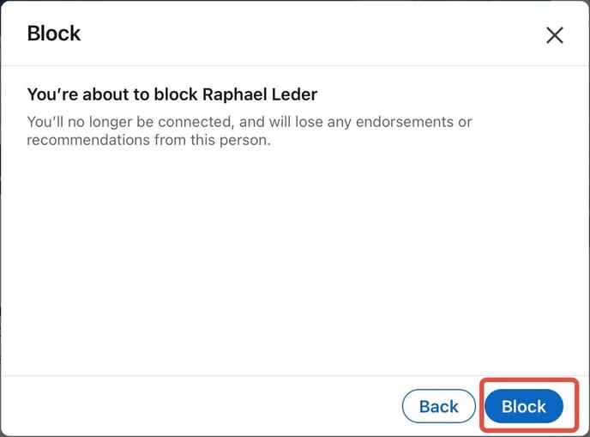590x437 pixels.
Task: Click the footer area left of Back
Action: point(197,406)
